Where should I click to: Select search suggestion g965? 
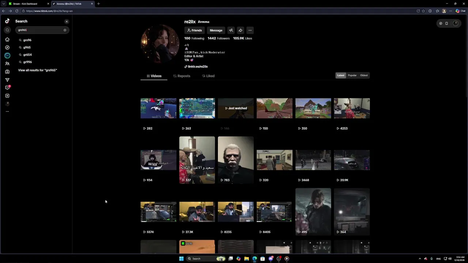click(27, 47)
